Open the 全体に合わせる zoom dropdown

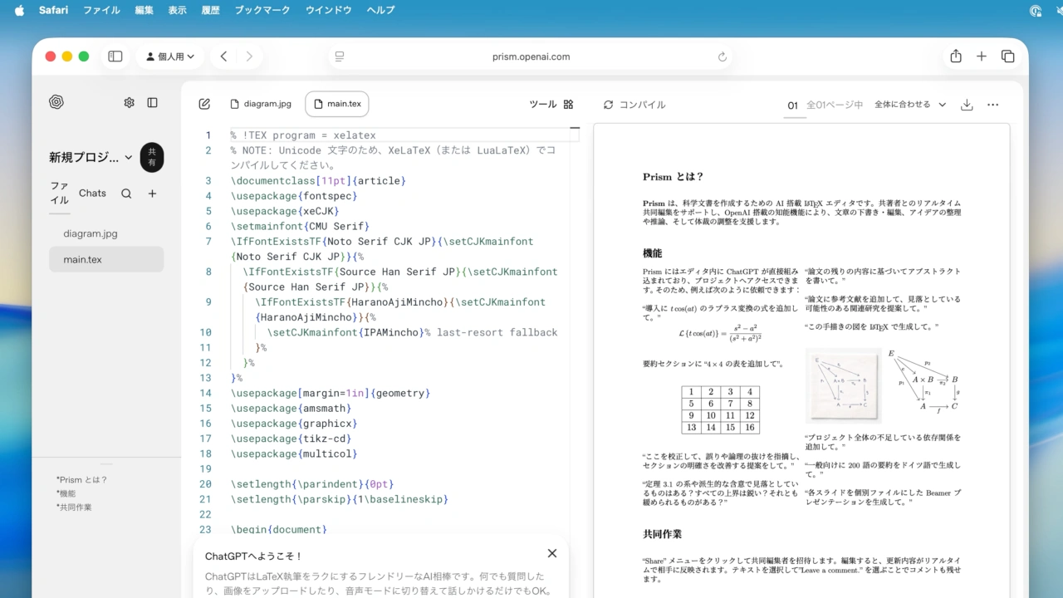coord(909,105)
